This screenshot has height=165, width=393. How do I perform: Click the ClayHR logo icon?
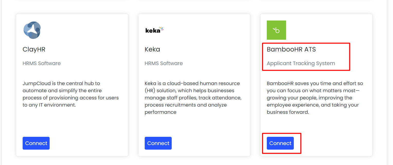[x=32, y=30]
